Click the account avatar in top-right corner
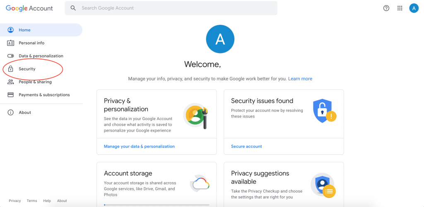The height and width of the screenshot is (207, 424). (x=414, y=8)
